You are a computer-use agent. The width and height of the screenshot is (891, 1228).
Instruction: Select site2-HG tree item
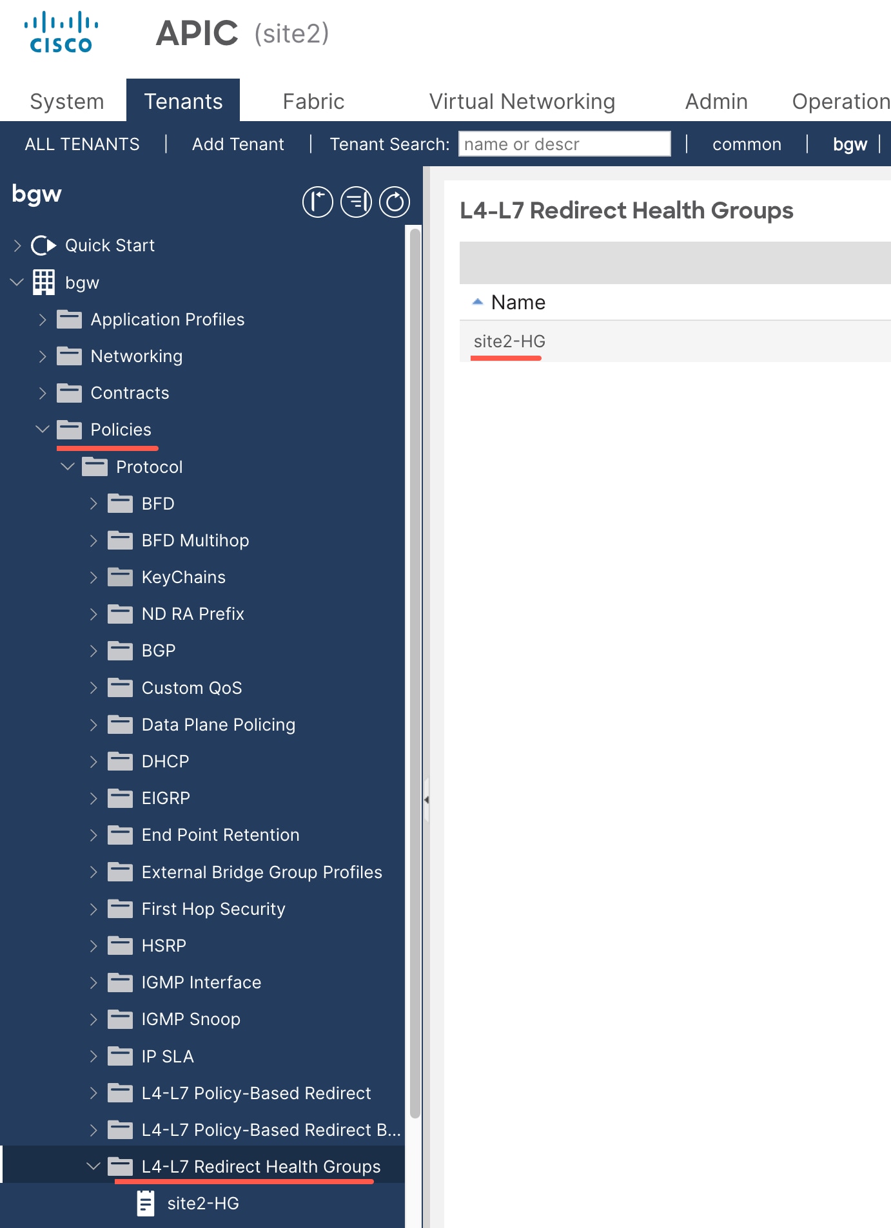pyautogui.click(x=203, y=1204)
